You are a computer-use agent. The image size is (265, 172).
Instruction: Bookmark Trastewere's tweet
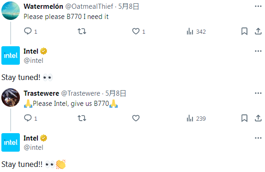244,118
